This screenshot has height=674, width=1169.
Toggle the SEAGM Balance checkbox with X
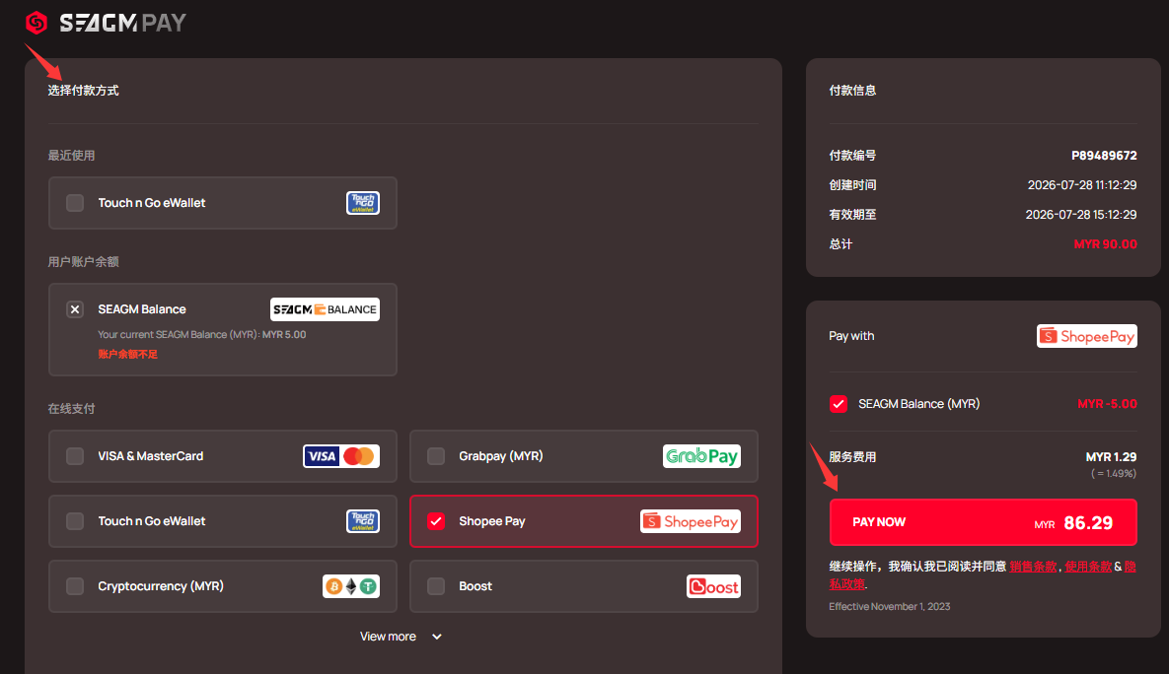(75, 309)
